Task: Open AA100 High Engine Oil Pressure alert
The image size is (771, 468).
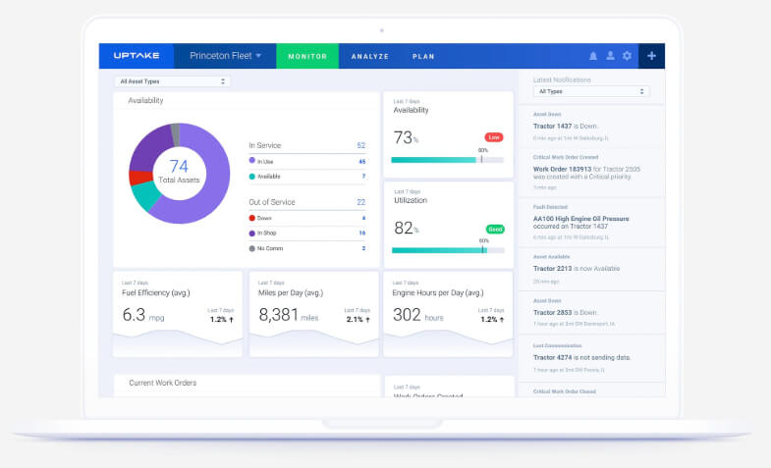Action: (591, 223)
